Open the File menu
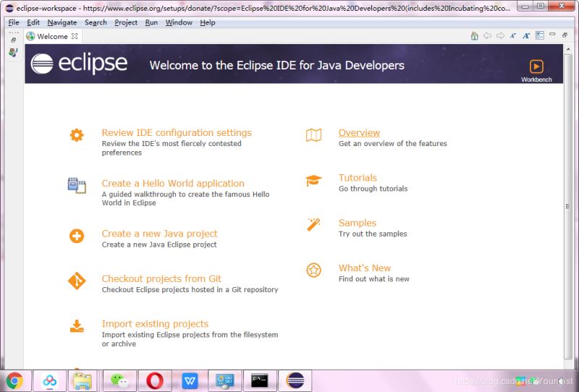This screenshot has width=579, height=392. coord(14,22)
